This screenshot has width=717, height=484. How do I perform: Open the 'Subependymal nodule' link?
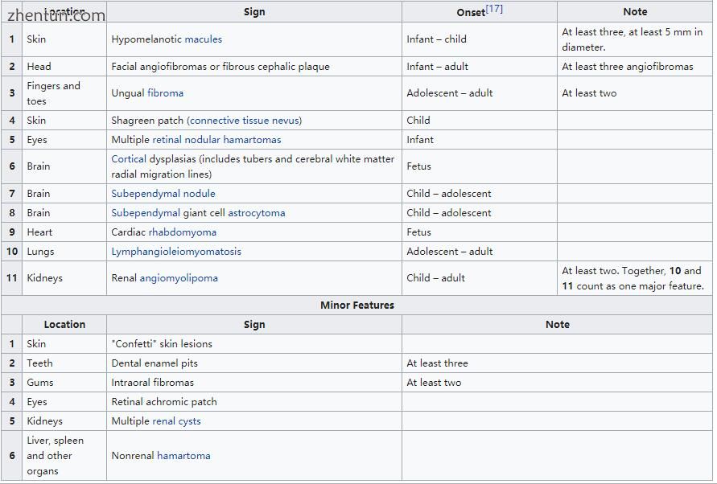[x=163, y=194]
